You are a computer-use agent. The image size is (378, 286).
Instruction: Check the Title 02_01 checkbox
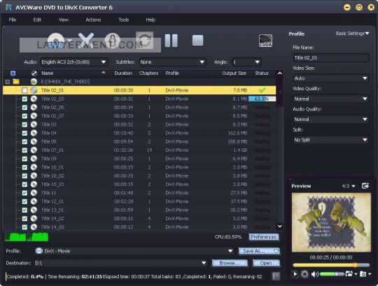[x=24, y=90]
